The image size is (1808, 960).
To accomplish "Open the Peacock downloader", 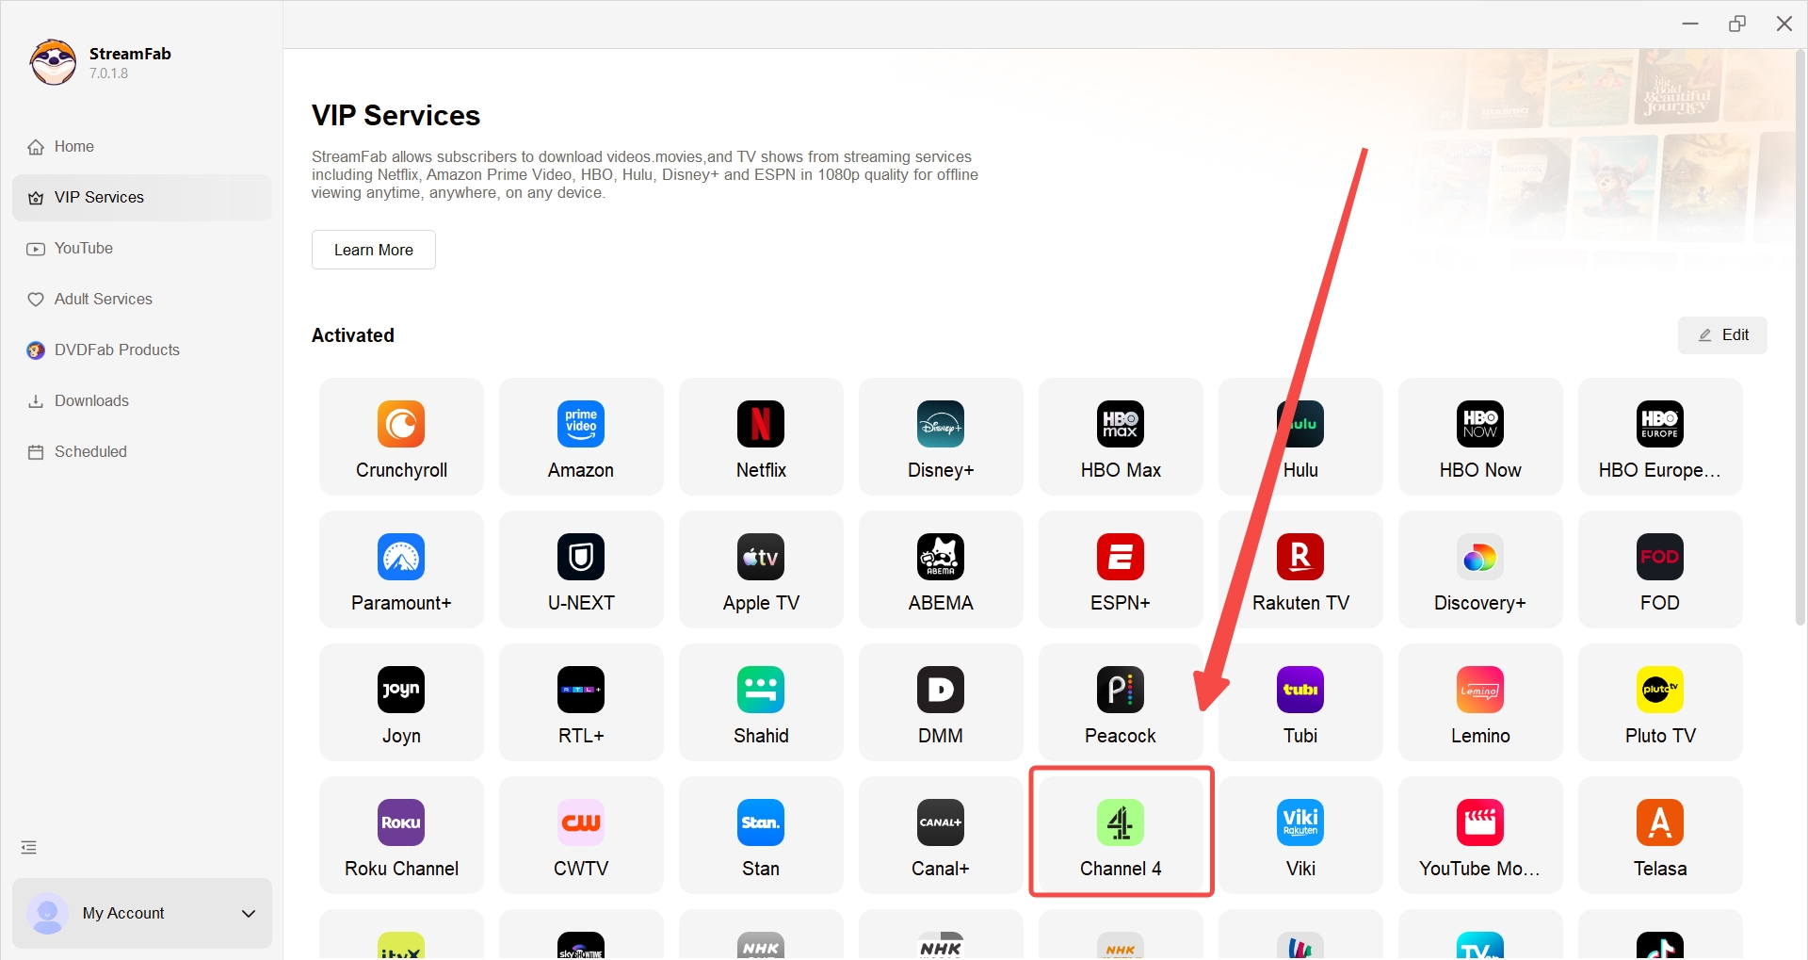I will click(1121, 702).
